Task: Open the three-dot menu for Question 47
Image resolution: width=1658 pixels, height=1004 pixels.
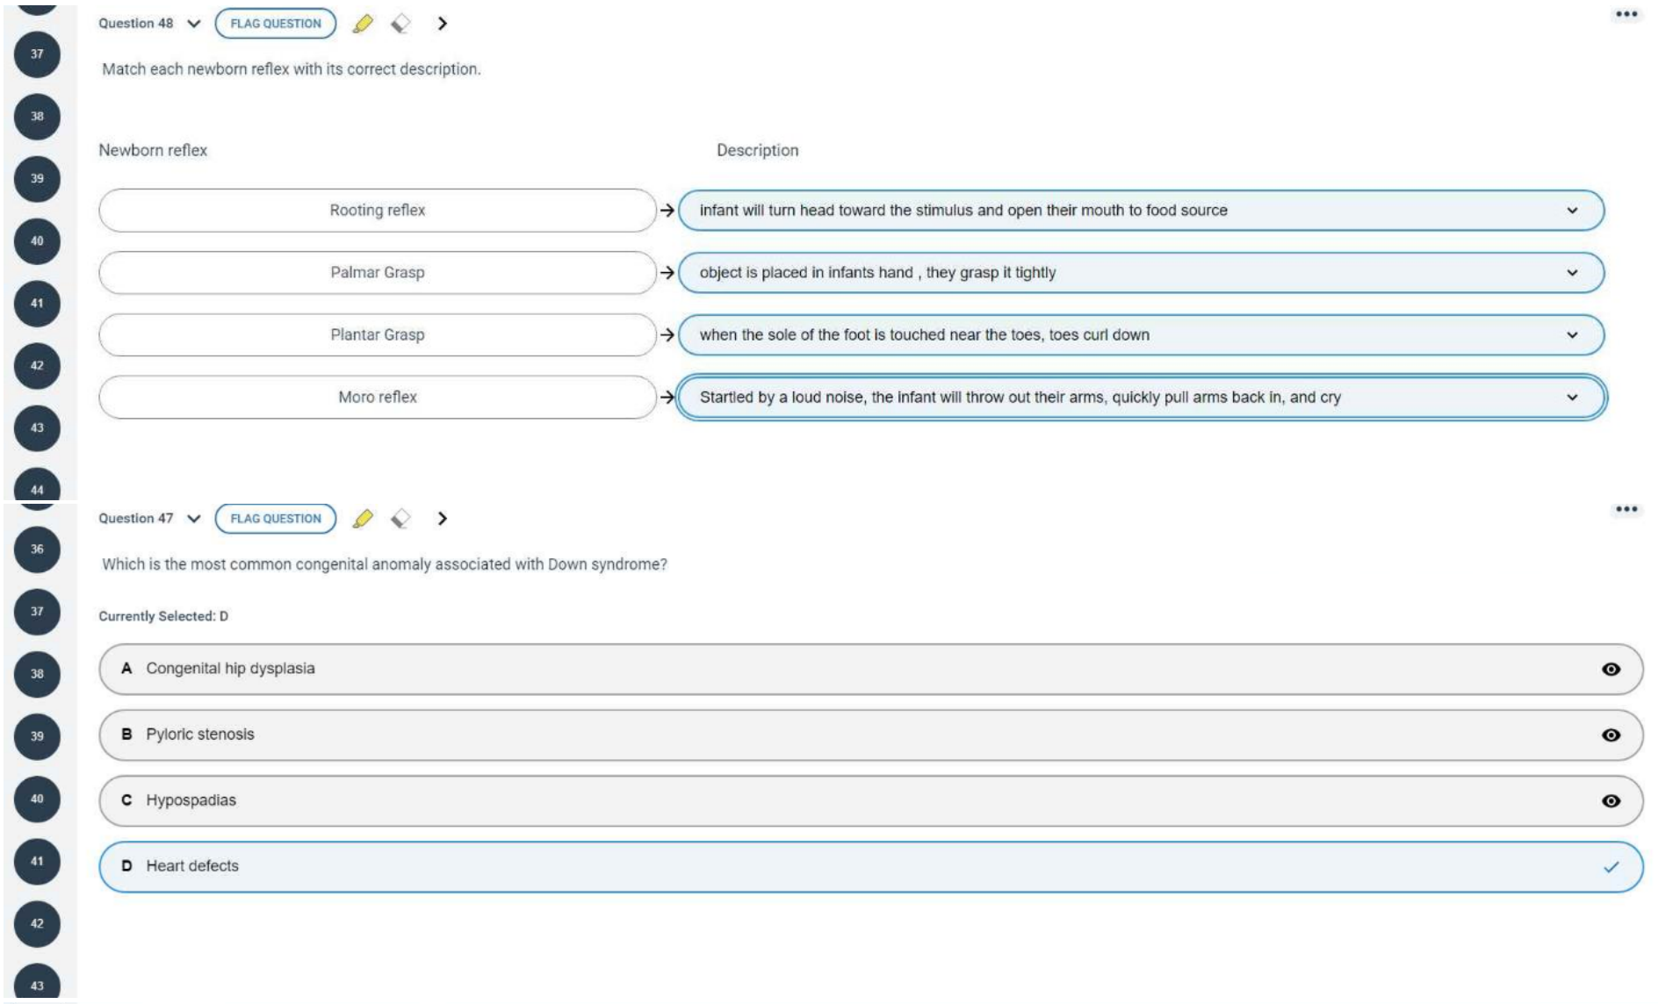Action: [1626, 509]
